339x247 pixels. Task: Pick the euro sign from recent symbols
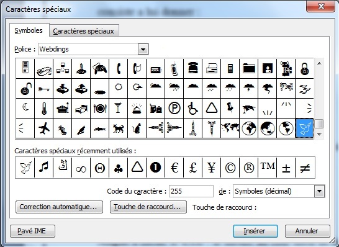[174, 168]
